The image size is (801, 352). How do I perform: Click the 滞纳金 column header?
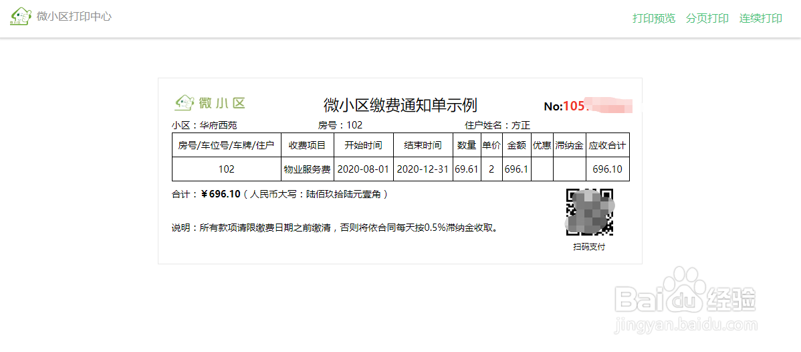pos(569,145)
